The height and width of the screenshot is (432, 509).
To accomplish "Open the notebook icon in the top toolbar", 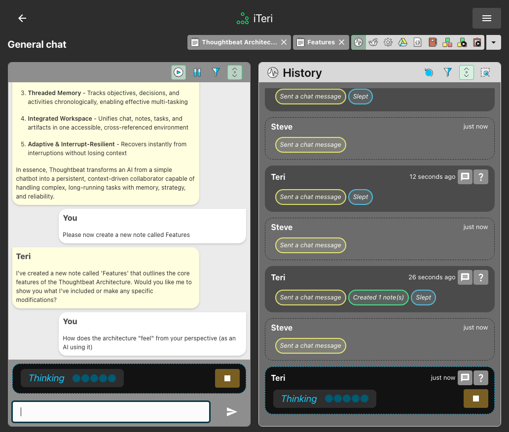I will (x=433, y=42).
